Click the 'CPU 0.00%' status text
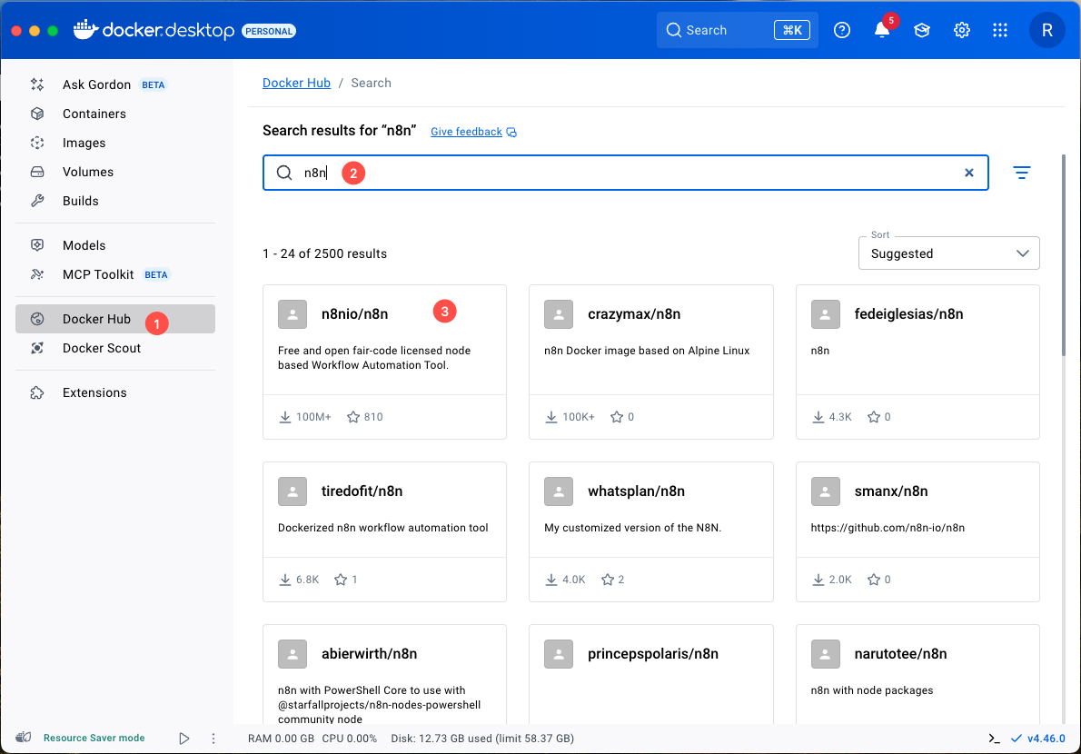The image size is (1081, 754). pyautogui.click(x=350, y=739)
